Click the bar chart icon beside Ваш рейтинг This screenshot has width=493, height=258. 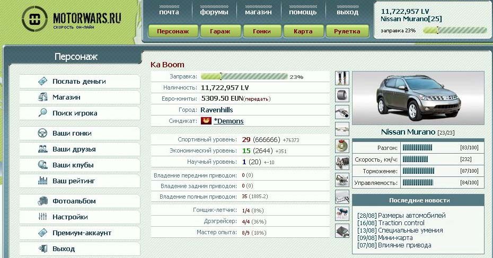43,180
